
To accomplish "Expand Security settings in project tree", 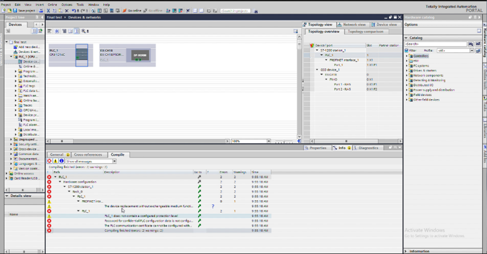I will tap(11, 144).
